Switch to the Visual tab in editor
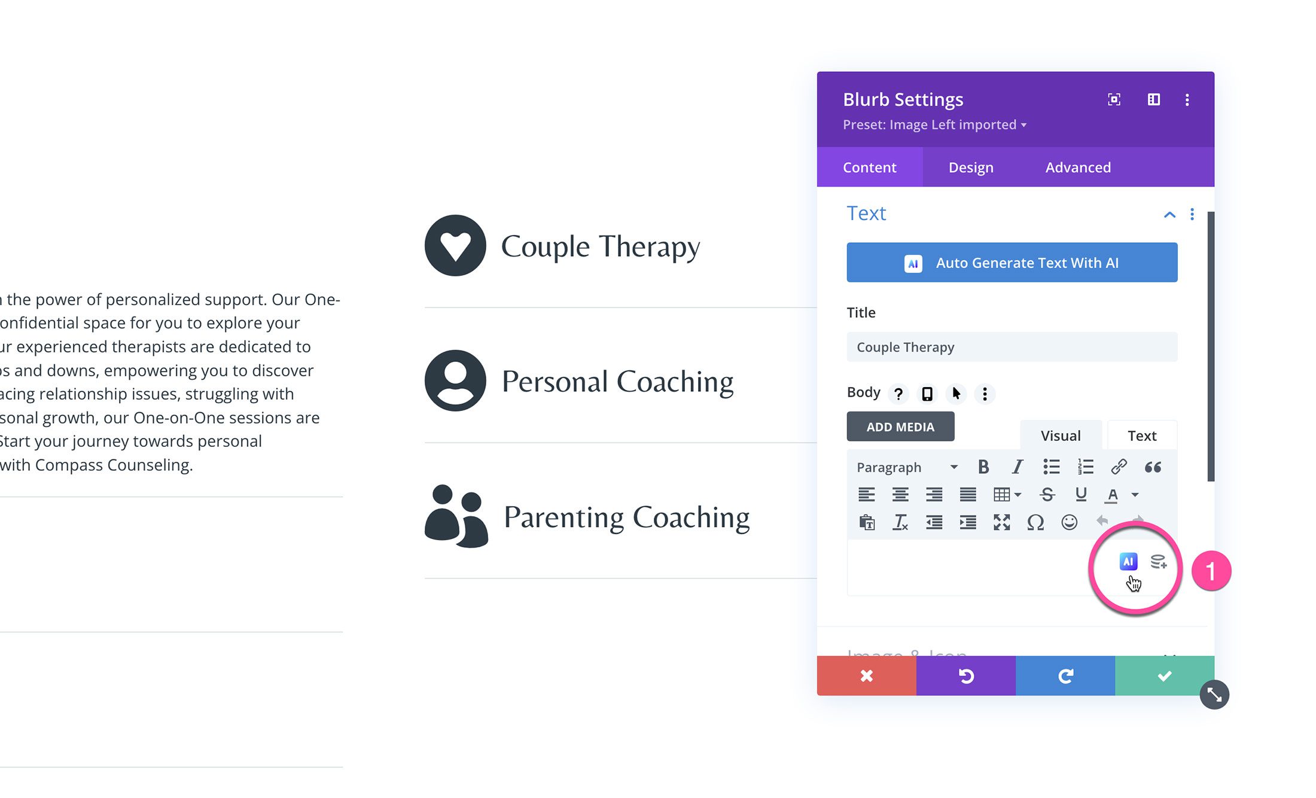Viewport: 1316px width, 798px height. coord(1061,434)
